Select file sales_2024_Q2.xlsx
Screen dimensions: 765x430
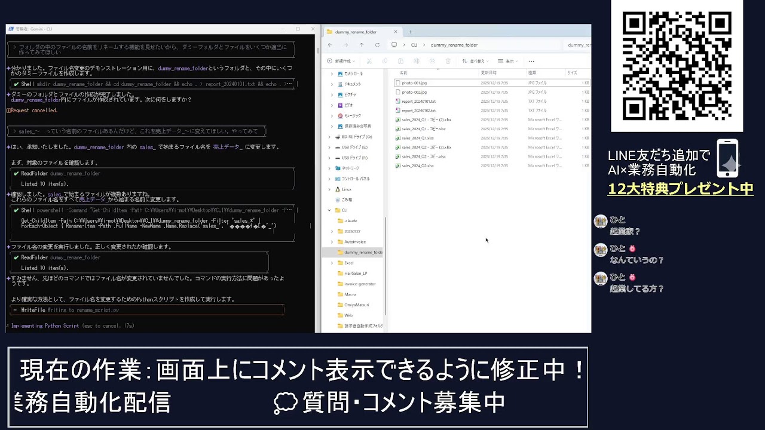(x=492, y=165)
